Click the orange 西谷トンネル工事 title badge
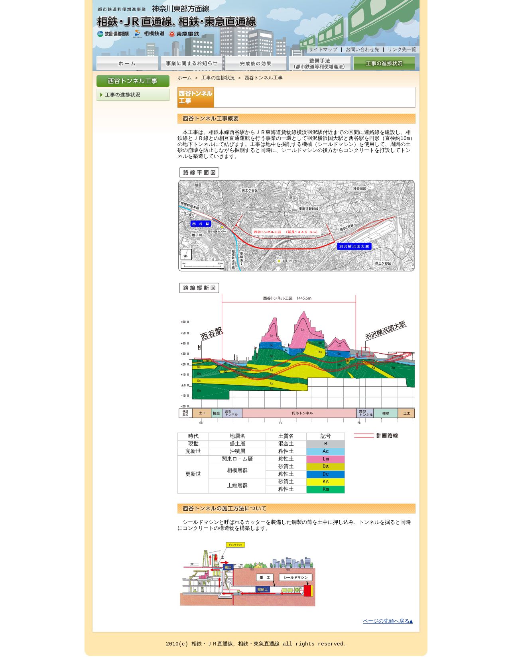The height and width of the screenshot is (665, 512). pos(196,97)
